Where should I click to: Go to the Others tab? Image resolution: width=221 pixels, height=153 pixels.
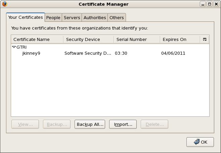click(x=117, y=17)
